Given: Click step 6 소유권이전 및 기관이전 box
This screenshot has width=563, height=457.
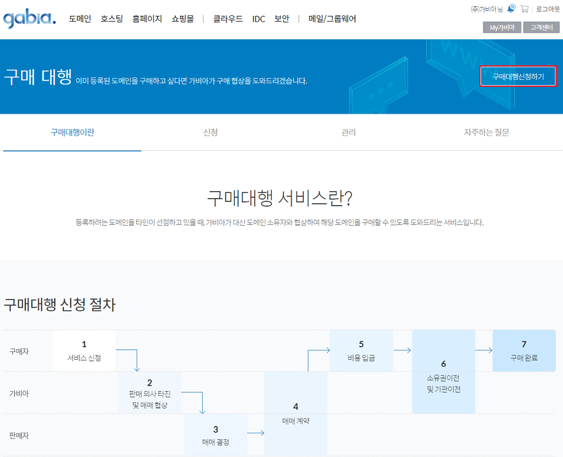Looking at the screenshot, I should point(443,371).
